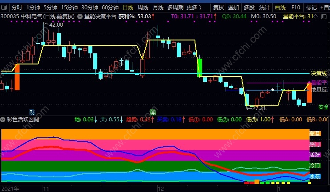Click the green 安全 label
330x192 pixels.
pyautogui.click(x=323, y=107)
